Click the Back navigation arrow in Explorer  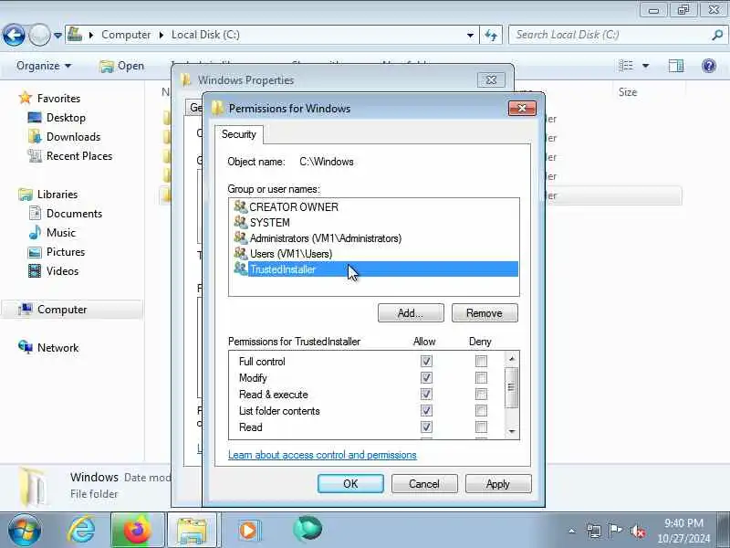[14, 35]
